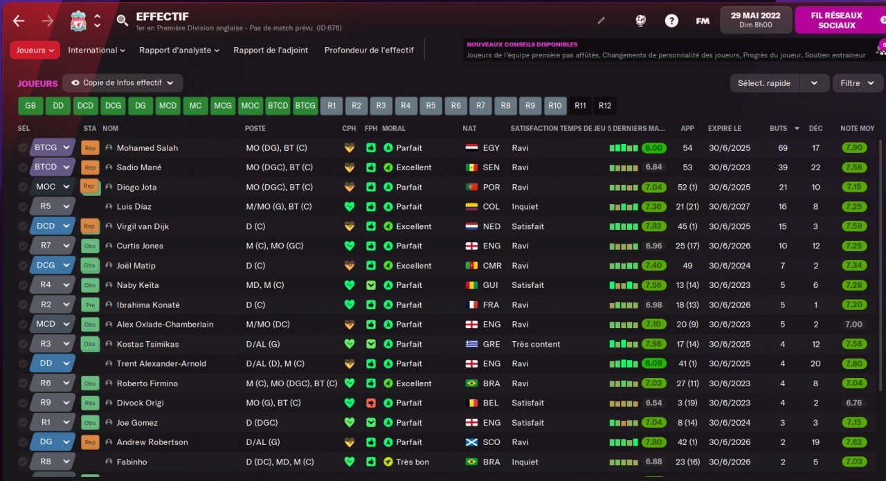This screenshot has height=481, width=886.
Task: Open the Liverpool club crest
Action: [x=78, y=21]
